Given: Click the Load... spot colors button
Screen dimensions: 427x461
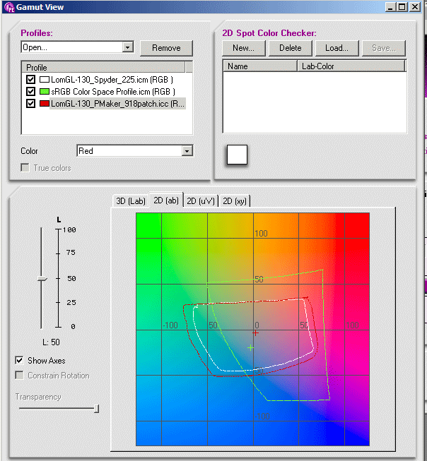Looking at the screenshot, I should (337, 48).
